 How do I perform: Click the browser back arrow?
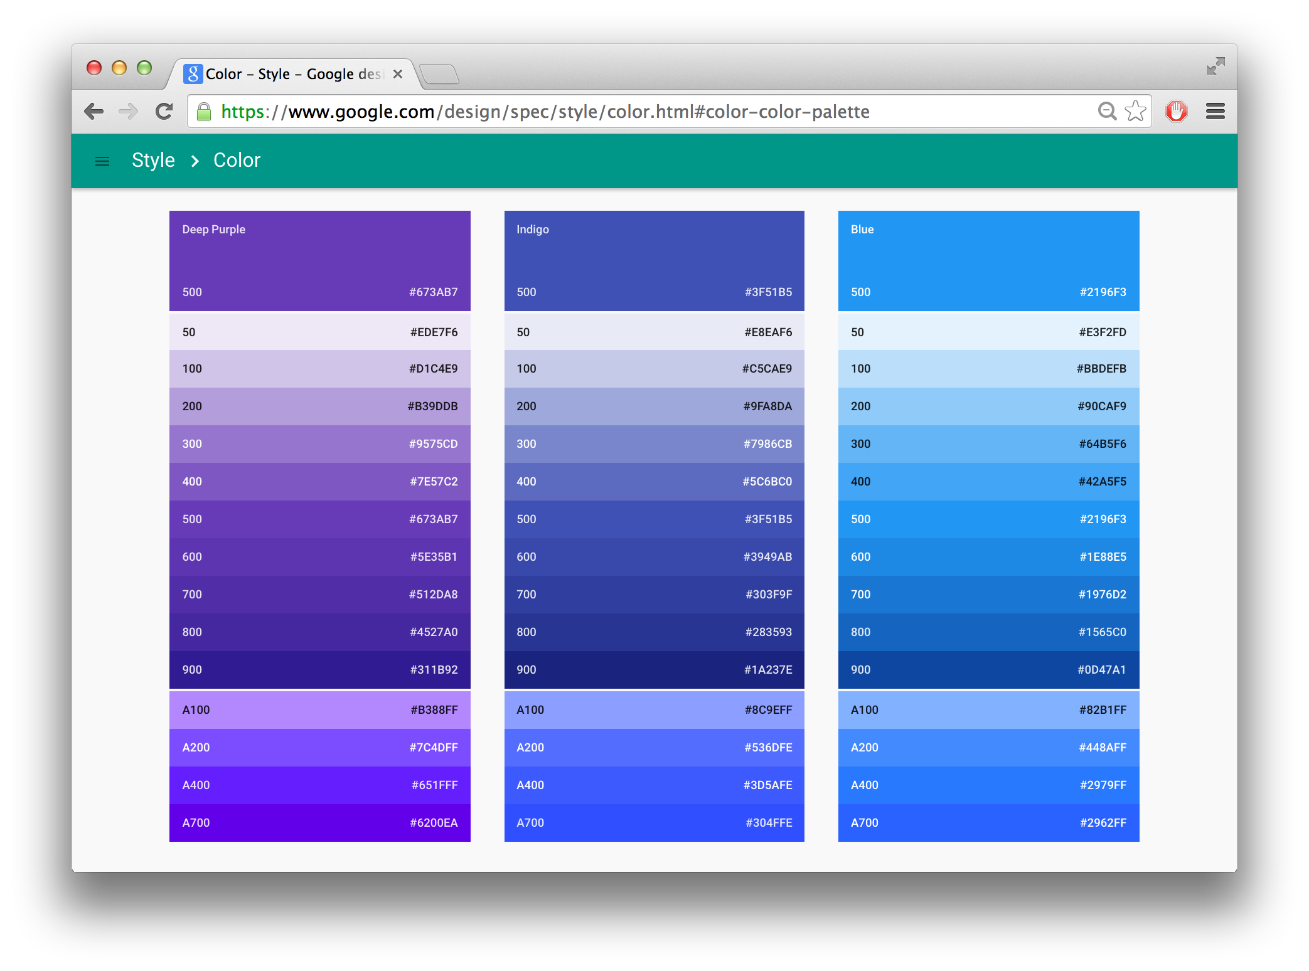coord(94,112)
